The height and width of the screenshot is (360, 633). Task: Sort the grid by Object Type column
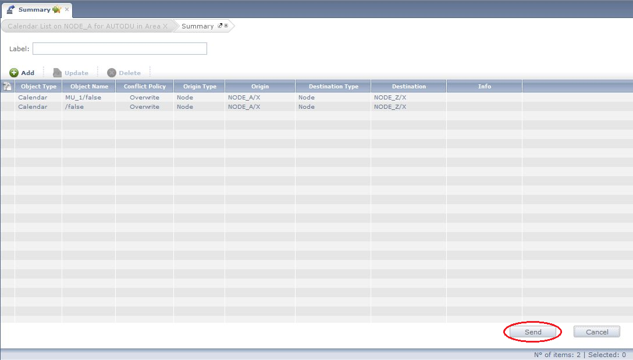(x=38, y=85)
